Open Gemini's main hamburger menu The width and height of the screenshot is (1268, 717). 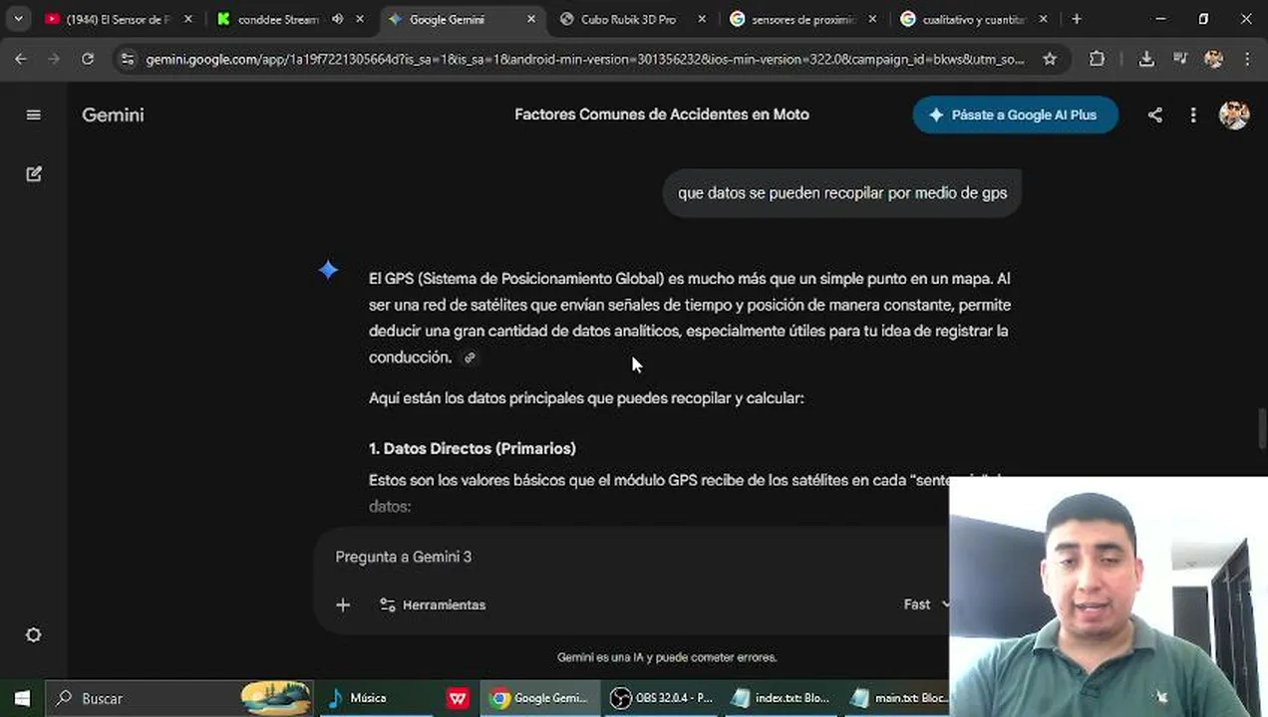(x=33, y=115)
